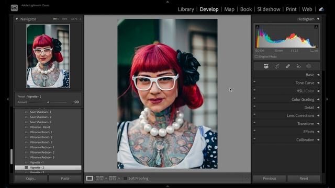Expand the Color Grading panel
The height and width of the screenshot is (188, 335).
318,99
